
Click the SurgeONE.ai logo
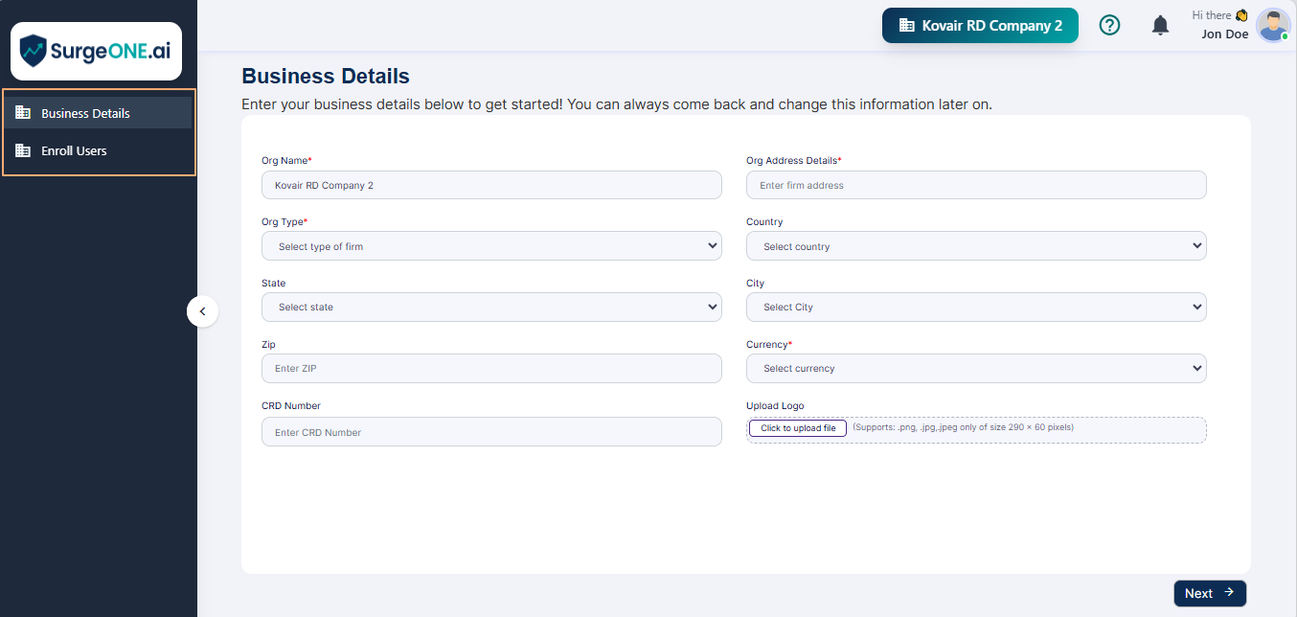click(x=95, y=51)
